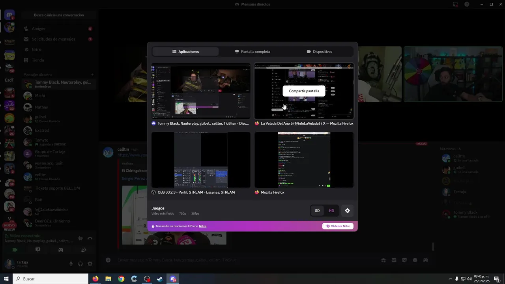Switch to the Pantalla completa tab
Viewport: 505px width, 284px height.
point(252,52)
